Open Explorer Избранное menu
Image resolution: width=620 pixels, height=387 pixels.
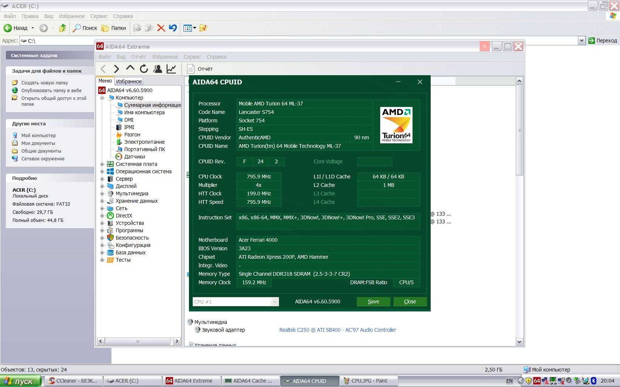[72, 16]
